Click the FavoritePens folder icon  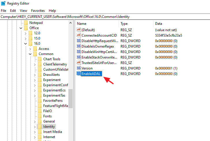pyautogui.click(x=40, y=101)
